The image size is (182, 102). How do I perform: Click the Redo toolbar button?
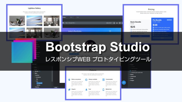(x=77, y=17)
